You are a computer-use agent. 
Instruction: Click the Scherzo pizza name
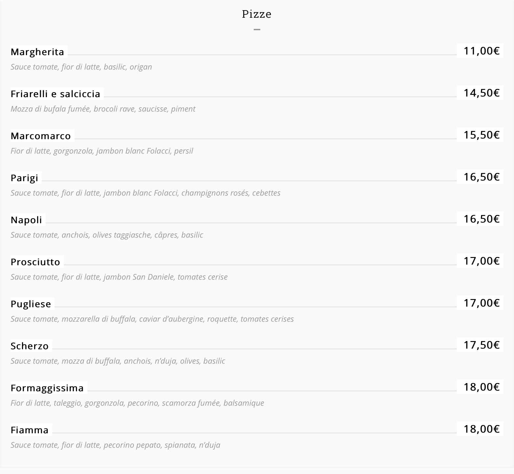click(30, 346)
